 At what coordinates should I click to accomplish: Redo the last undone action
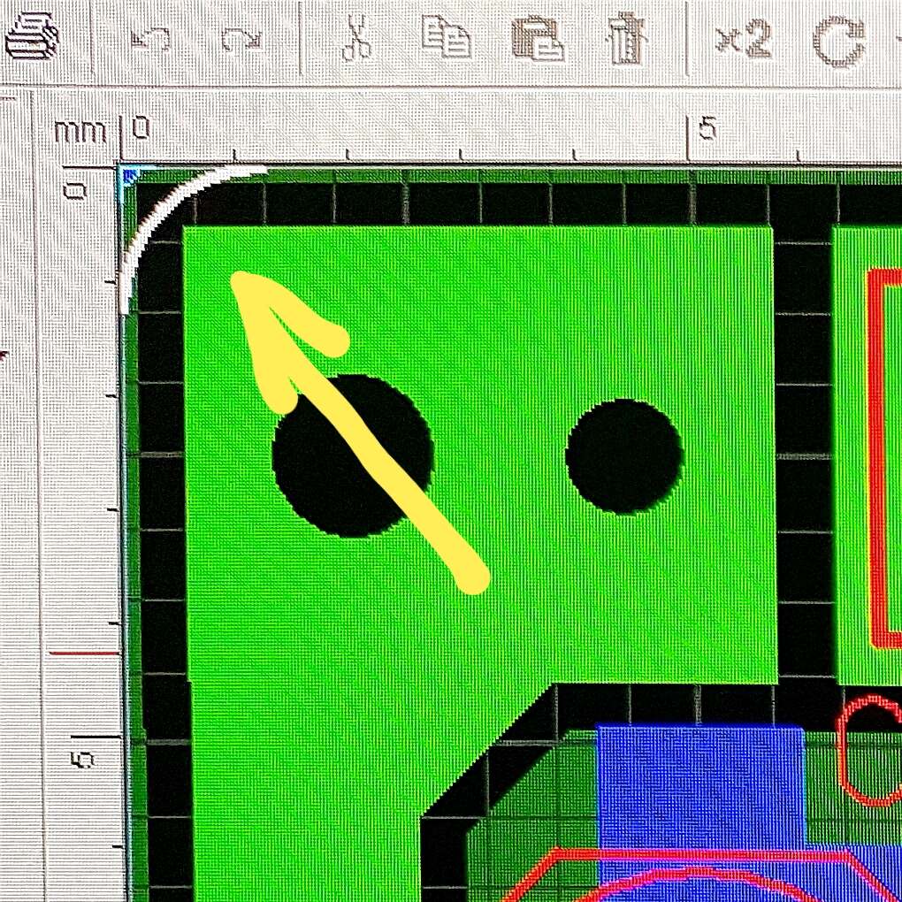[241, 39]
